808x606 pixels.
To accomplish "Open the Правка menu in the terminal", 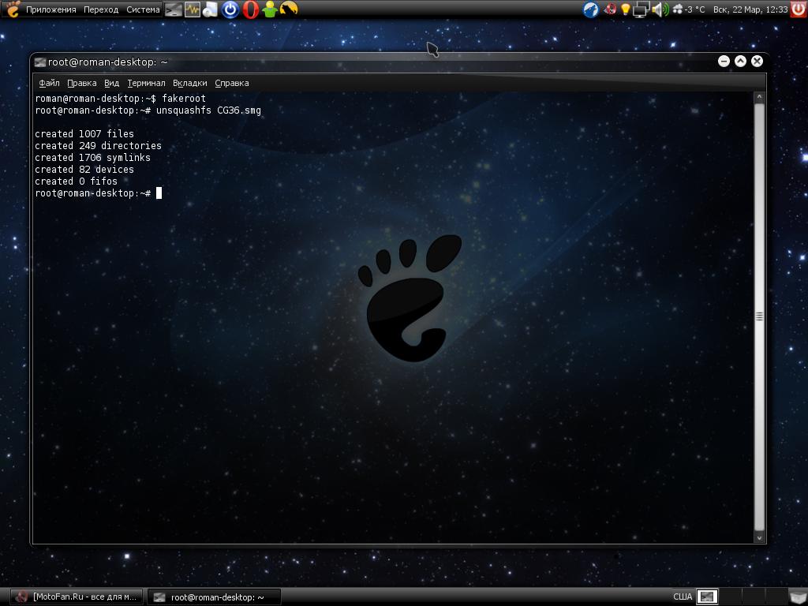I will coord(81,83).
